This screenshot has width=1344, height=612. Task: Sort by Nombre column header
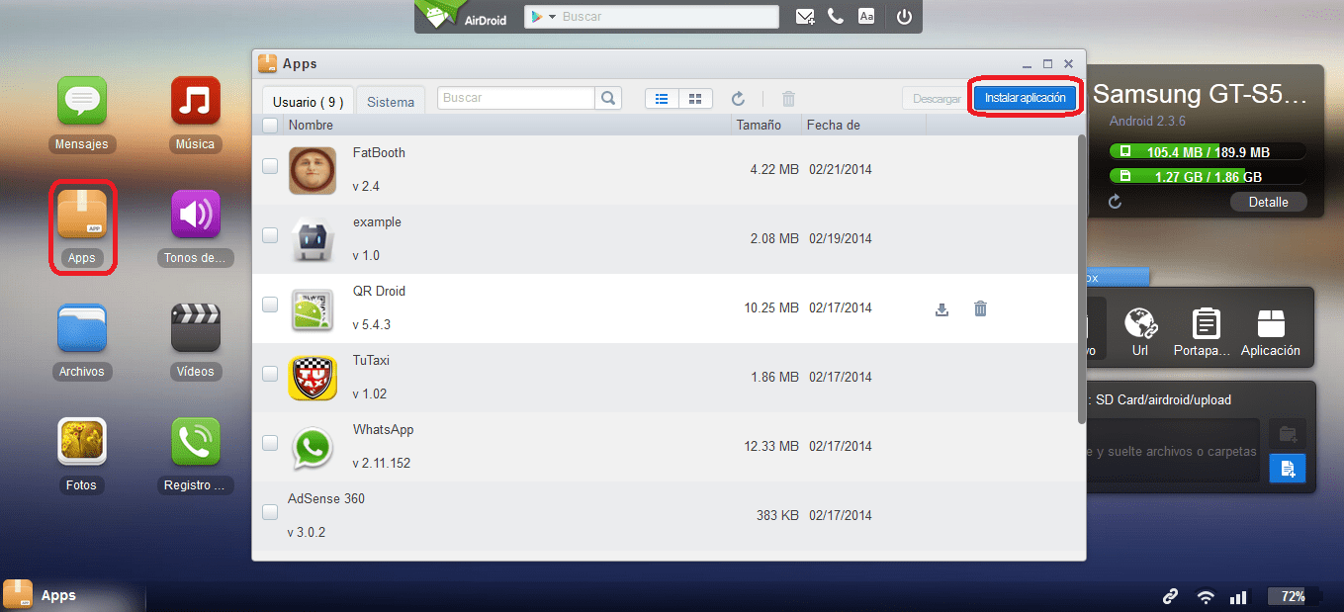coord(311,125)
